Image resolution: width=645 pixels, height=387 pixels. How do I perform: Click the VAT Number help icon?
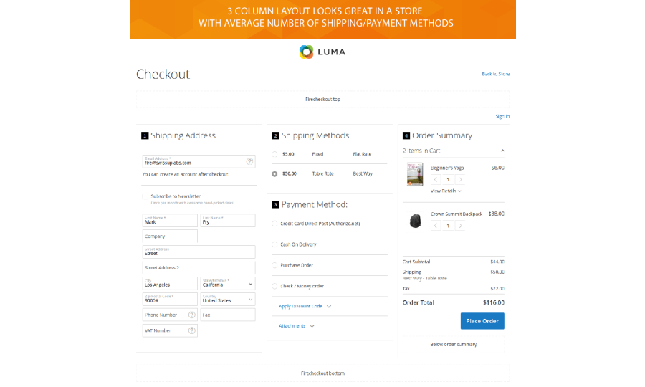point(191,330)
